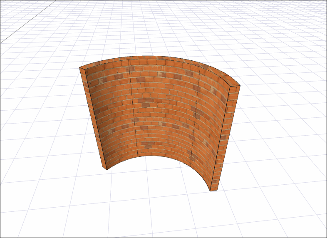Click empty grid in bottom-left of viewport
Image resolution: width=327 pixels, height=238 pixels.
point(42,208)
